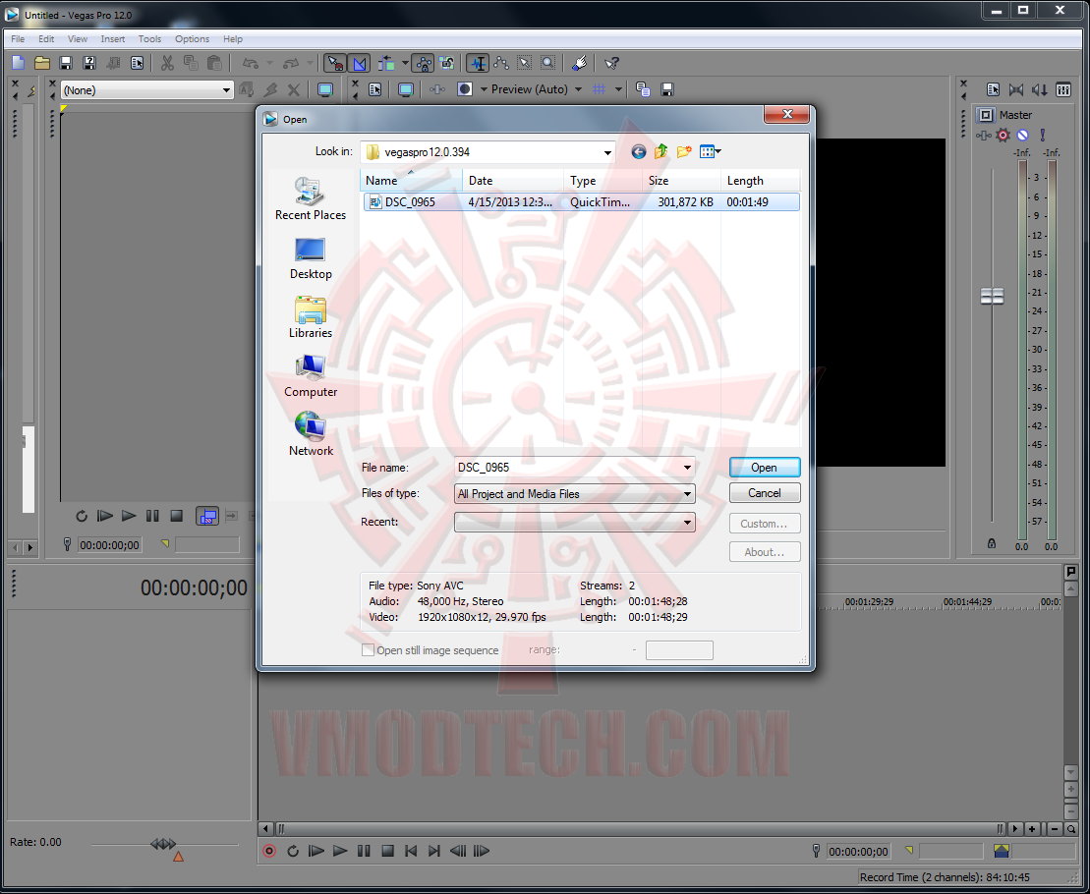Click the Cut scissors icon
Image resolution: width=1090 pixels, height=894 pixels.
point(167,63)
